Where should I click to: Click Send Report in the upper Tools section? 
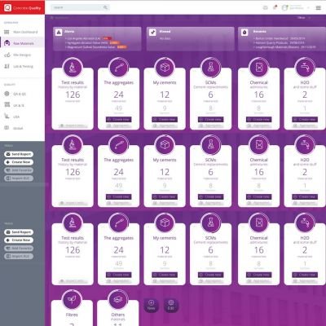point(19,154)
